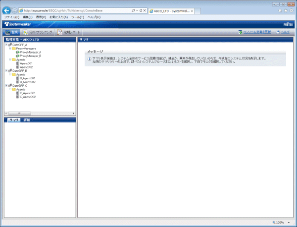297x227 pixels.
Task: Open the 表示(V) menu
Action: pos(41,17)
